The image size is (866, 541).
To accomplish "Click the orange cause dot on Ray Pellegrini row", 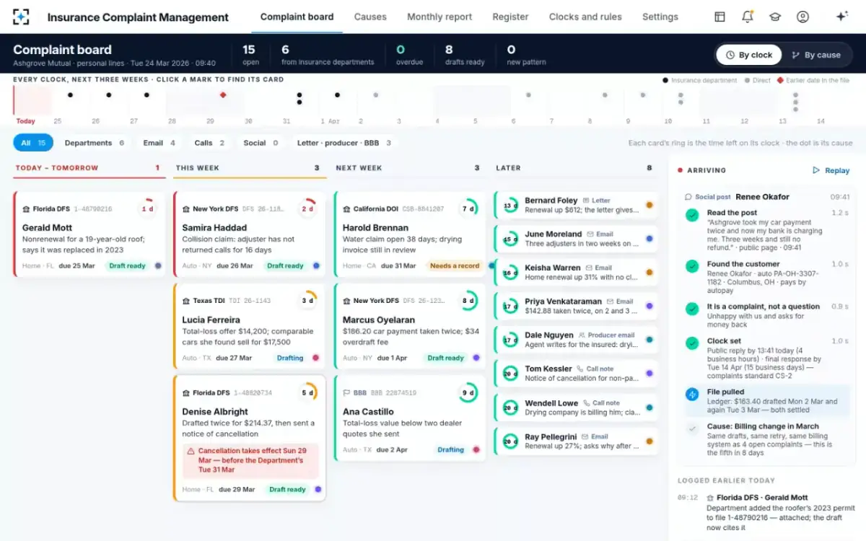I will 649,441.
